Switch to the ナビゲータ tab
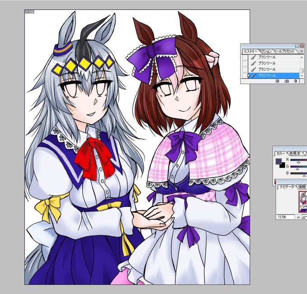 286,186
